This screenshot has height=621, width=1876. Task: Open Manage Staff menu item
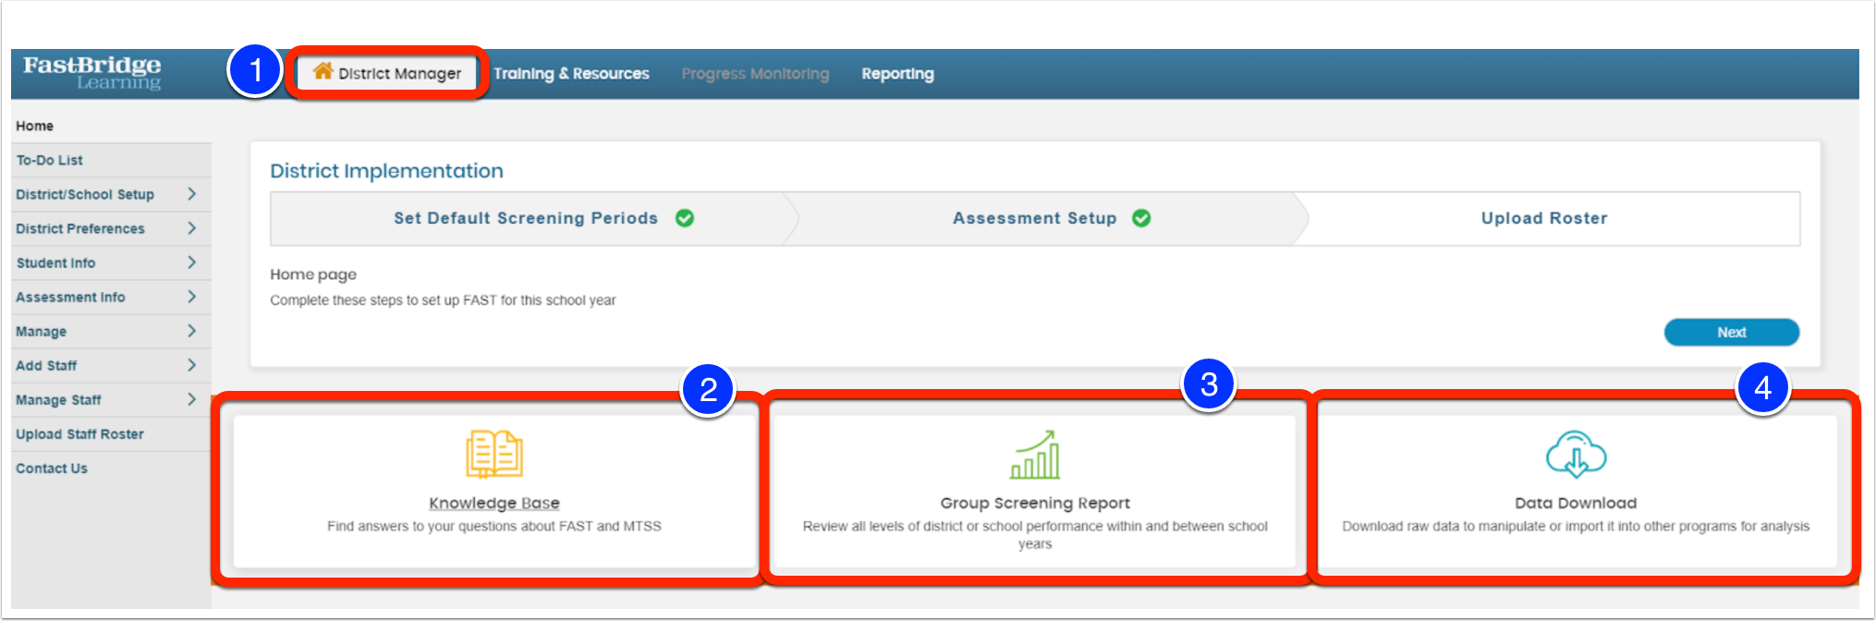point(58,399)
